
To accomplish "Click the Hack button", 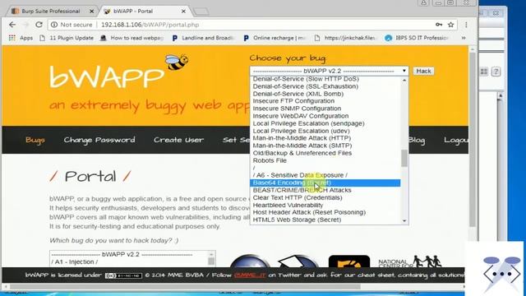I will [423, 72].
